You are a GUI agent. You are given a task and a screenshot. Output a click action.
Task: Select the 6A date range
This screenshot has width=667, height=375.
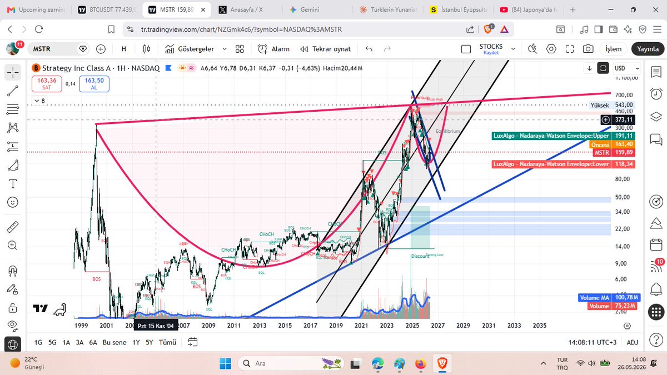coord(93,342)
